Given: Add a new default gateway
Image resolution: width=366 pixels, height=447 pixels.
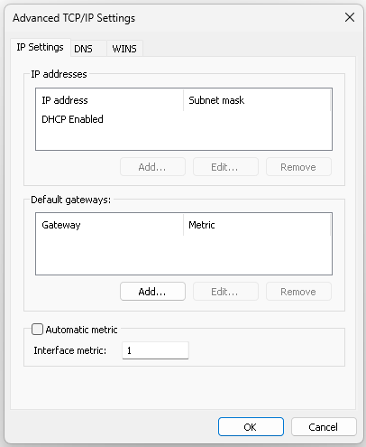Looking at the screenshot, I should point(152,292).
